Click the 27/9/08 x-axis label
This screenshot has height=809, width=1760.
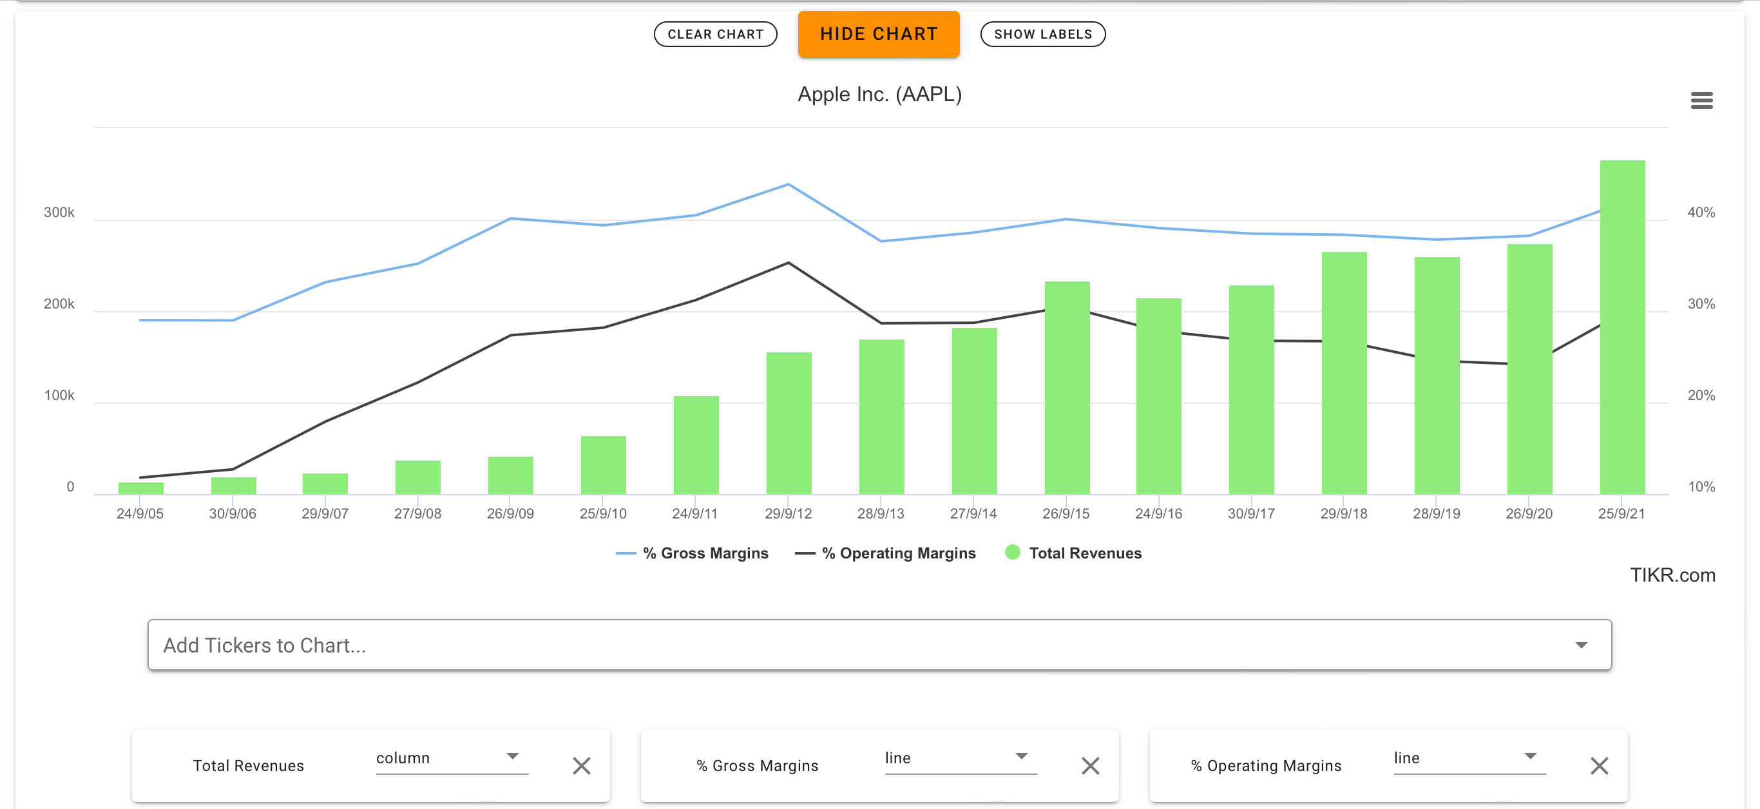point(417,514)
